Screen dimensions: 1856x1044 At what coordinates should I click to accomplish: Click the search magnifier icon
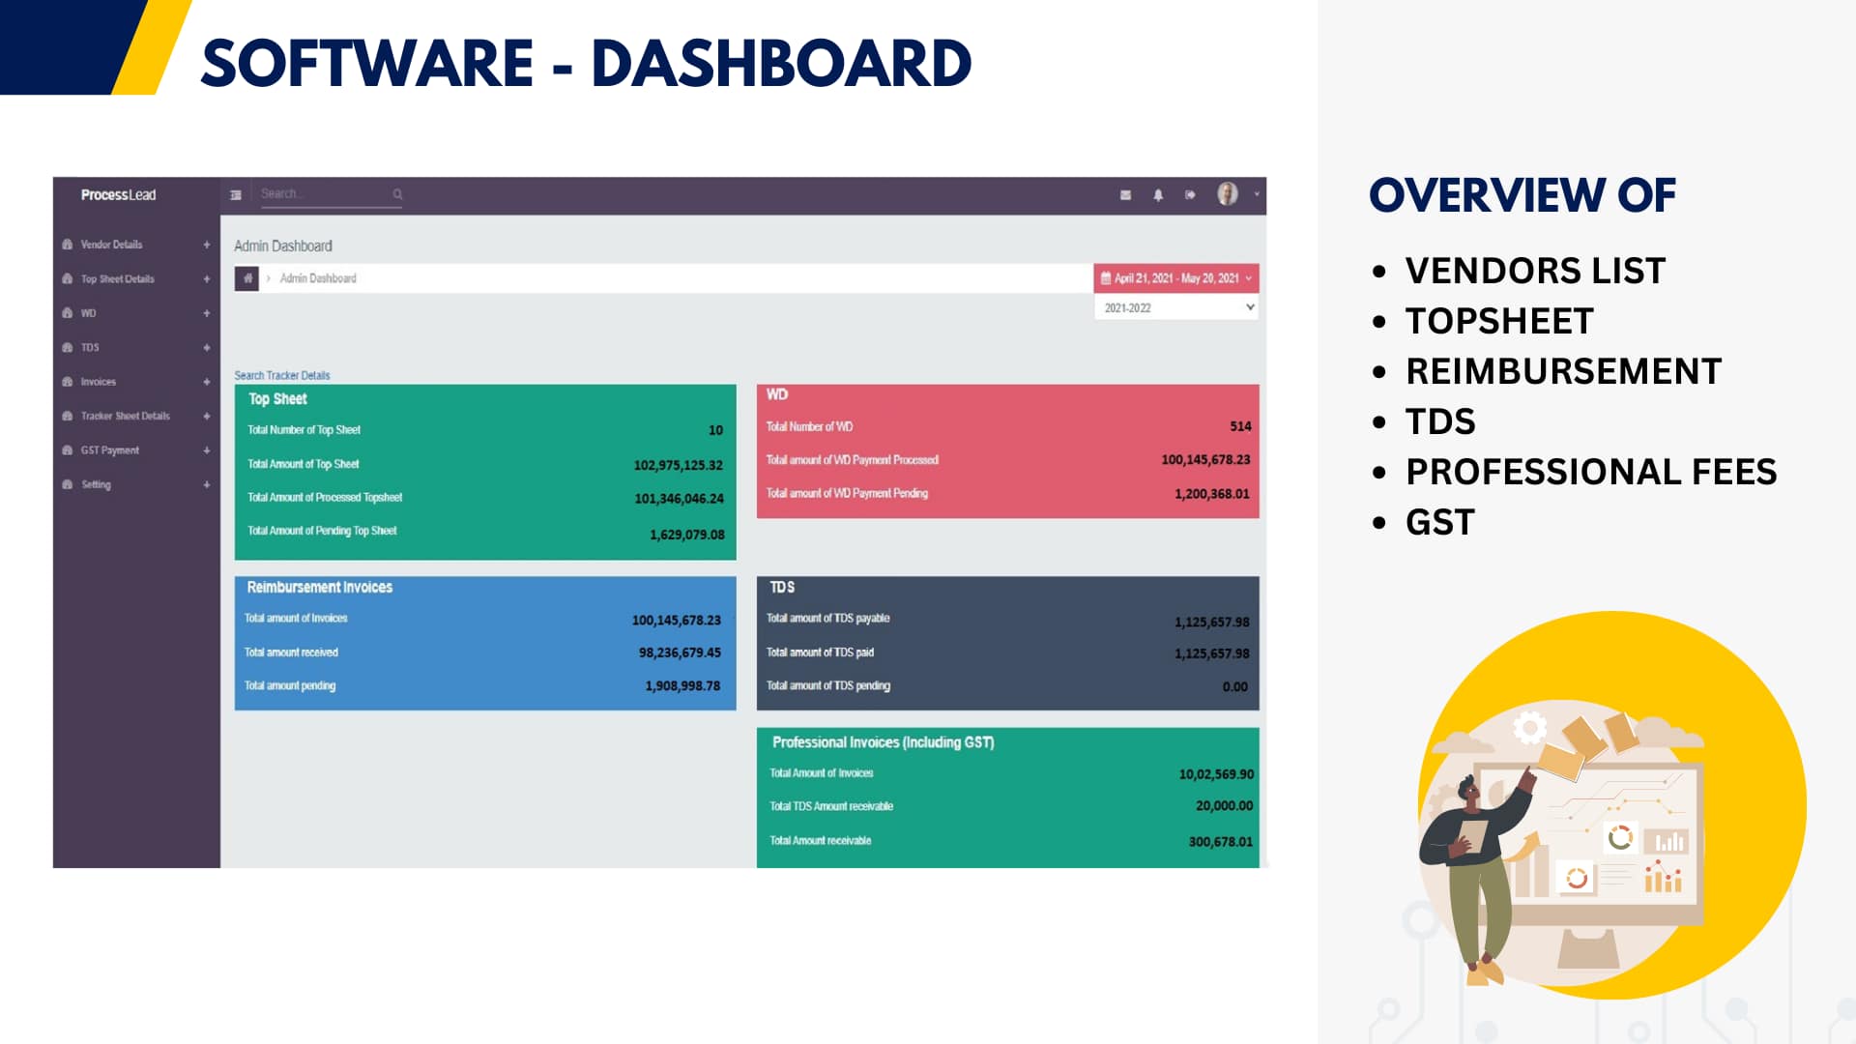click(397, 194)
